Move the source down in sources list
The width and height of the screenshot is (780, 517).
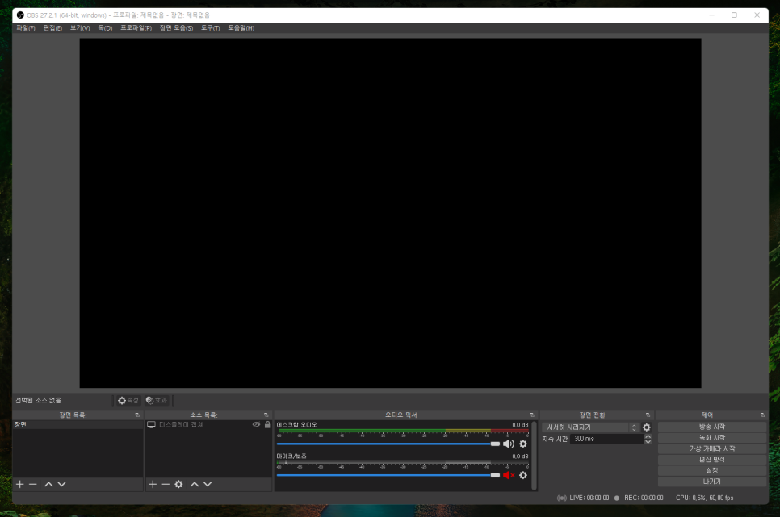tap(208, 484)
